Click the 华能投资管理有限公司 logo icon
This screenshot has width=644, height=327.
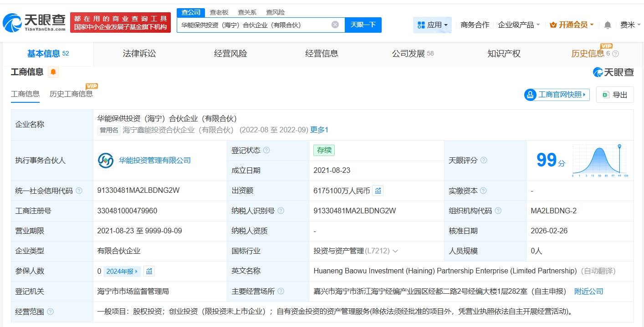[x=106, y=160]
